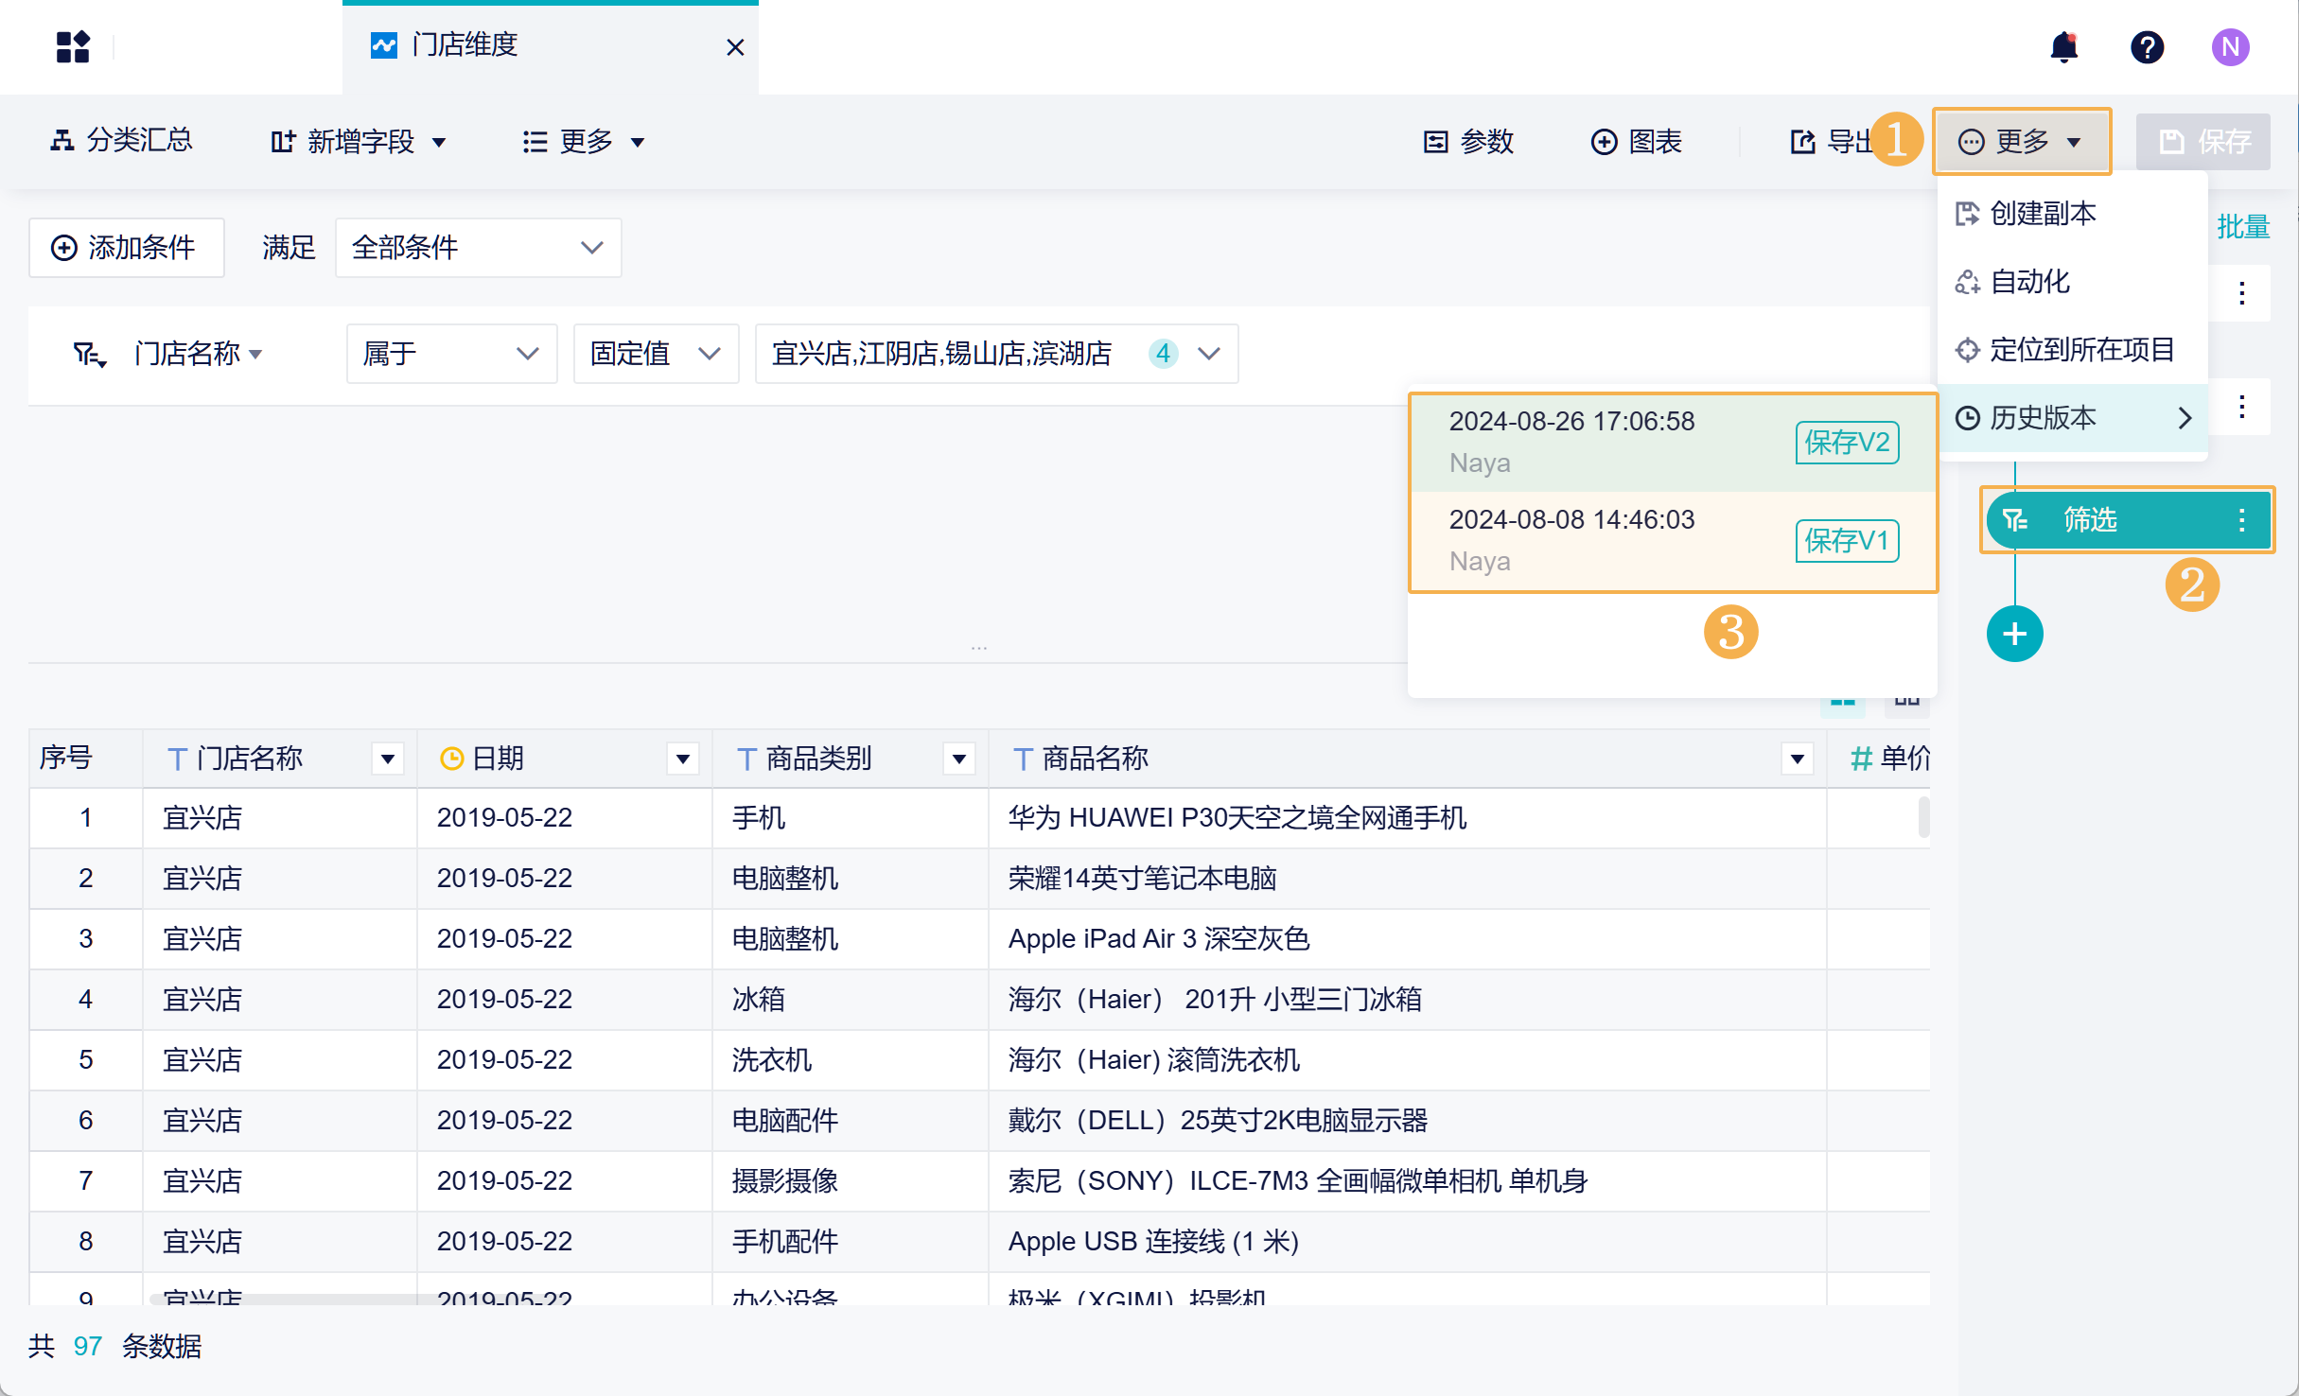
Task: Open the 门店名称 filter field selector
Action: point(199,354)
